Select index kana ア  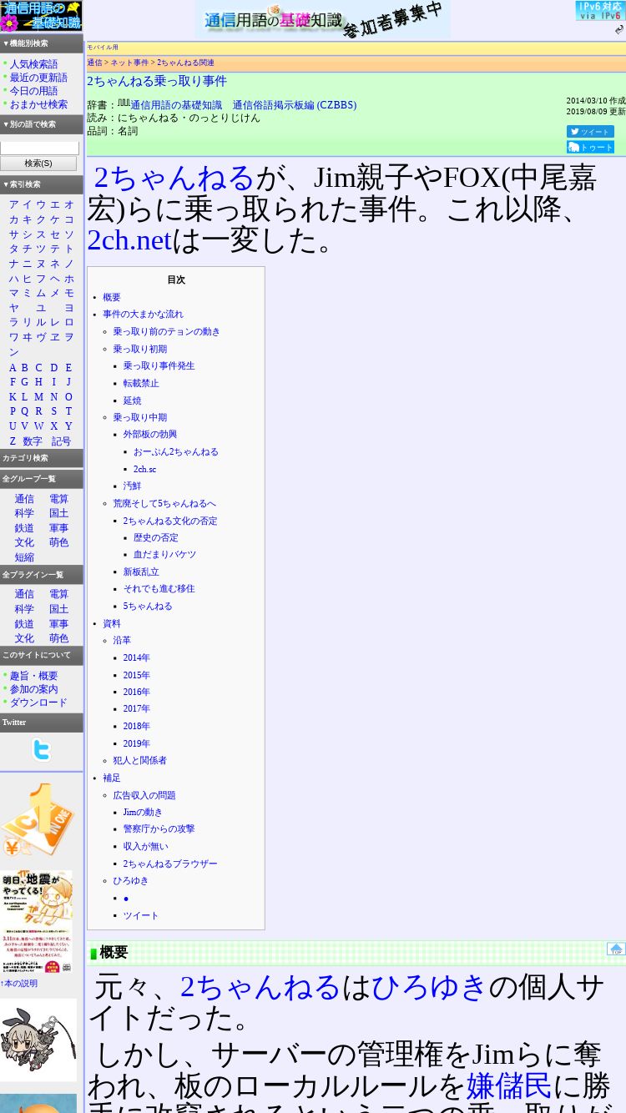13,204
